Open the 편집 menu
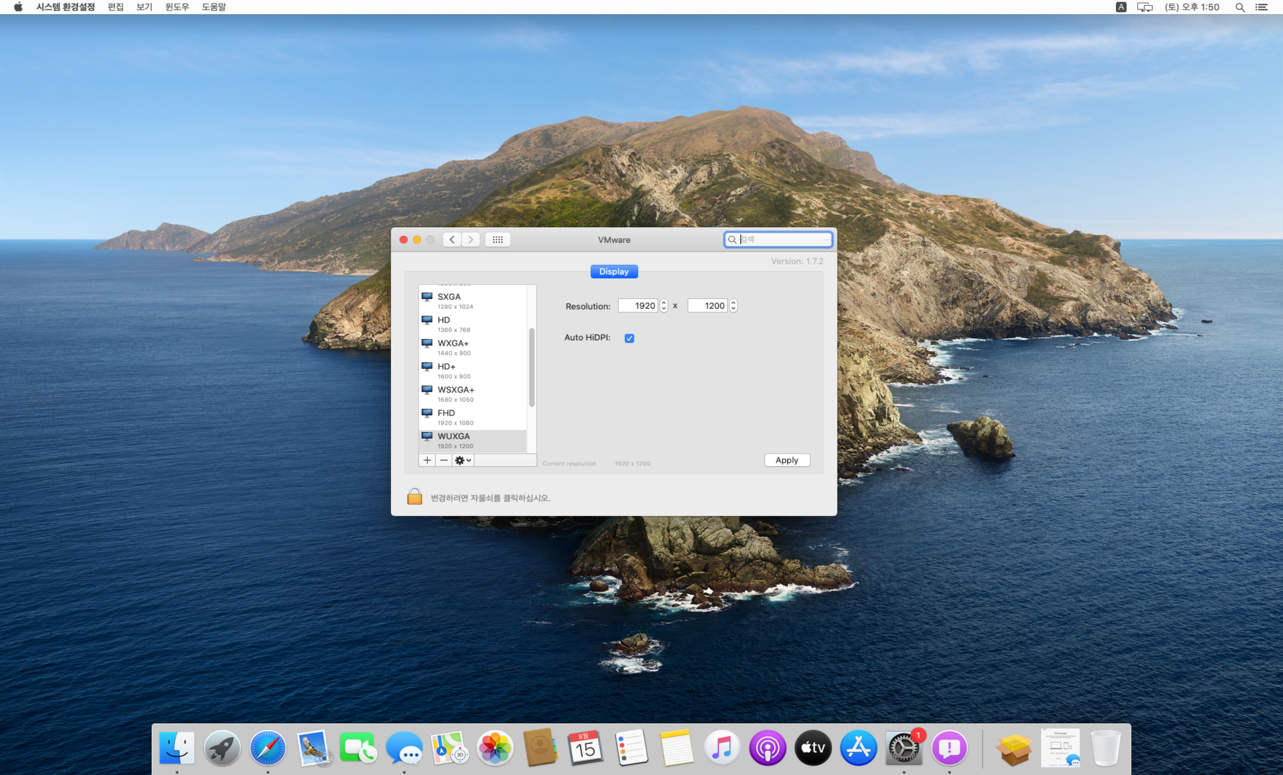1283x775 pixels. pos(116,7)
